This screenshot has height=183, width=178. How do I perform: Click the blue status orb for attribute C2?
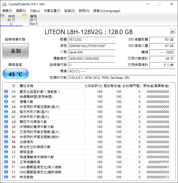point(6,152)
